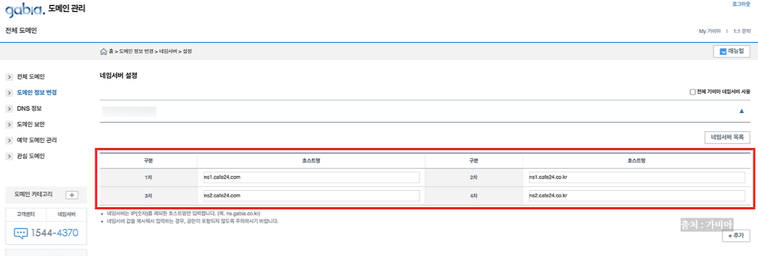
Task: Click the plus icon beside 도메인 카테고리
Action: 71,195
